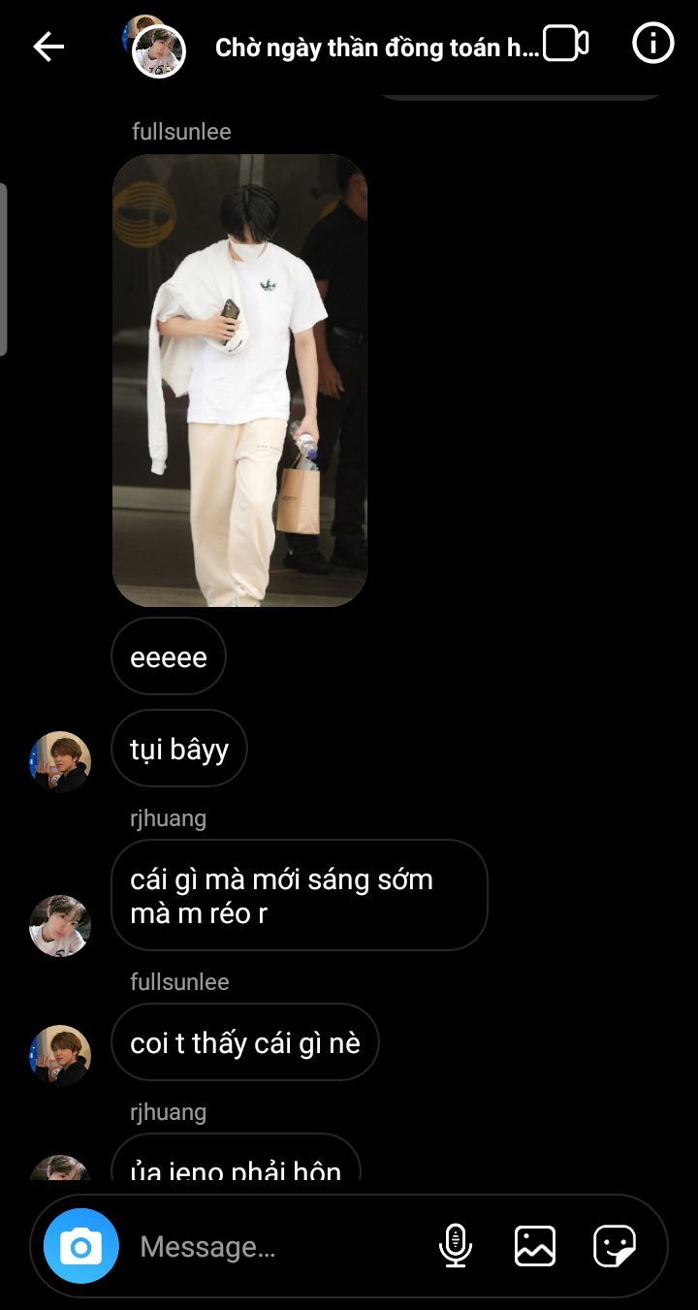This screenshot has height=1310, width=698.
Task: Tap the microphone voice message icon
Action: (456, 1246)
